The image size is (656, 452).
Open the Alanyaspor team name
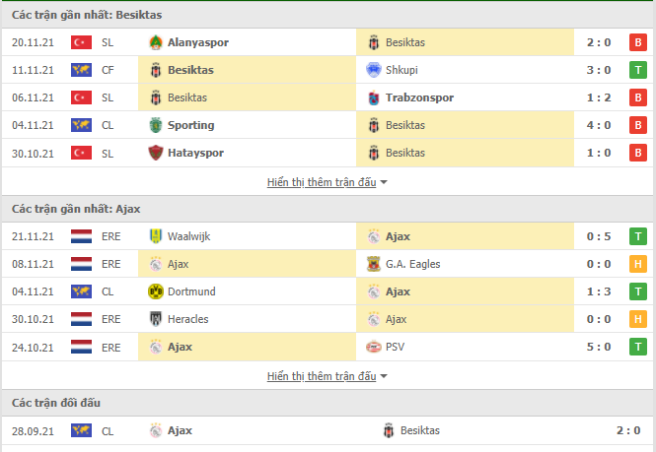coord(198,42)
